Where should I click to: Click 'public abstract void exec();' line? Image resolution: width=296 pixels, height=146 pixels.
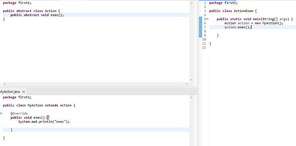tap(37, 15)
